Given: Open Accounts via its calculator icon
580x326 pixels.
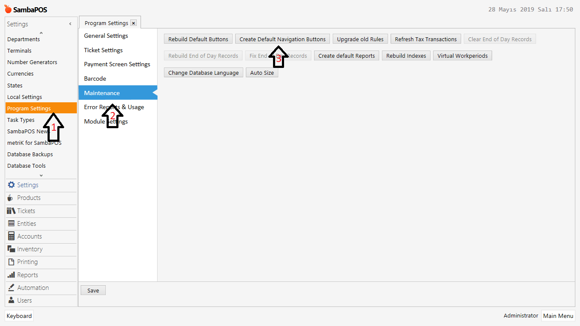Looking at the screenshot, I should pyautogui.click(x=11, y=236).
